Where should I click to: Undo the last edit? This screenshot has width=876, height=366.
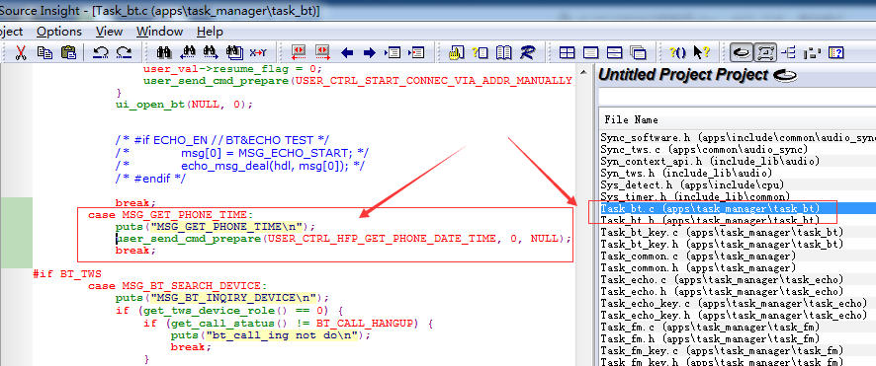(x=100, y=53)
